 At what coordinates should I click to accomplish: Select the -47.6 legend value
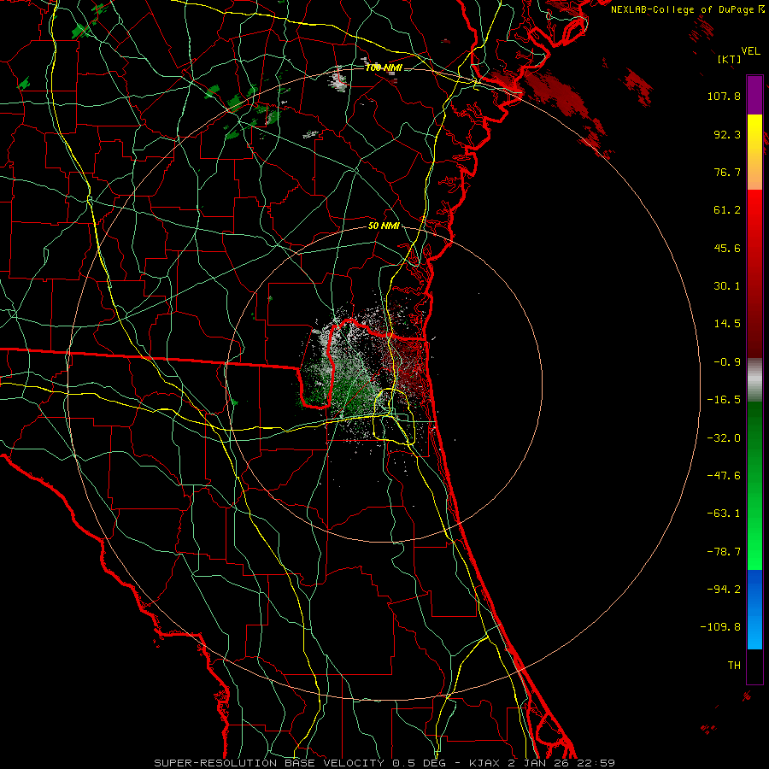[x=724, y=476]
